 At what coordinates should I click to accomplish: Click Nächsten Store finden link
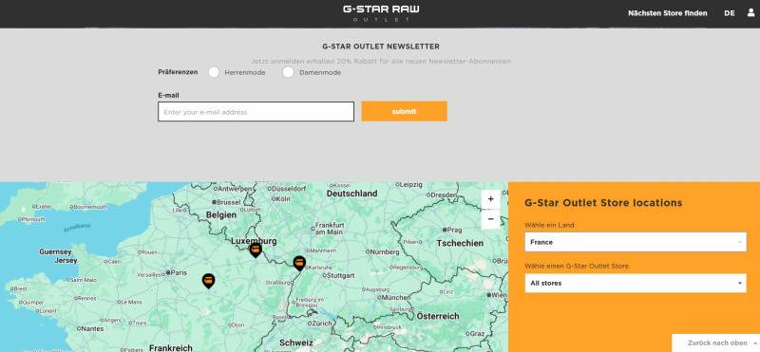pos(668,13)
